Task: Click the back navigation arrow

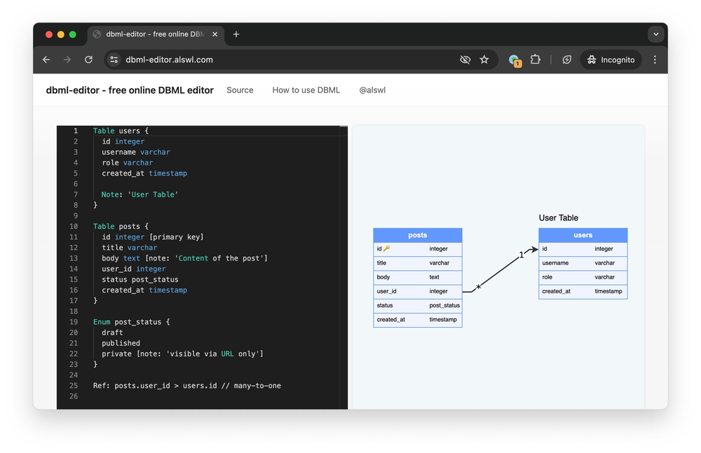Action: tap(46, 60)
